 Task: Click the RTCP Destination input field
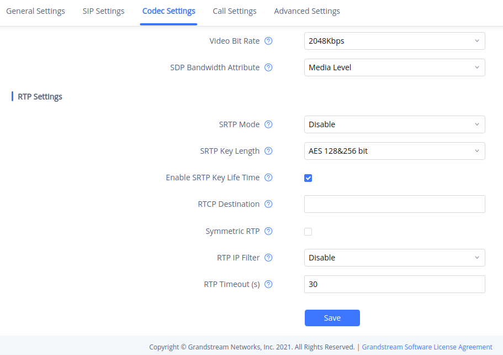click(x=394, y=204)
